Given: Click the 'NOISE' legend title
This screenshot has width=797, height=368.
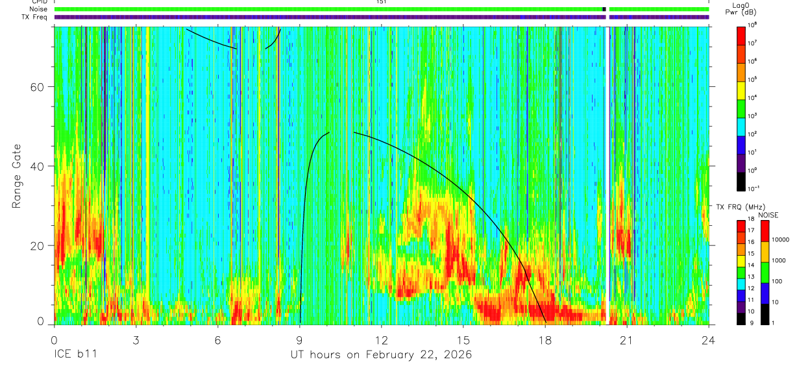Looking at the screenshot, I should pyautogui.click(x=768, y=214).
